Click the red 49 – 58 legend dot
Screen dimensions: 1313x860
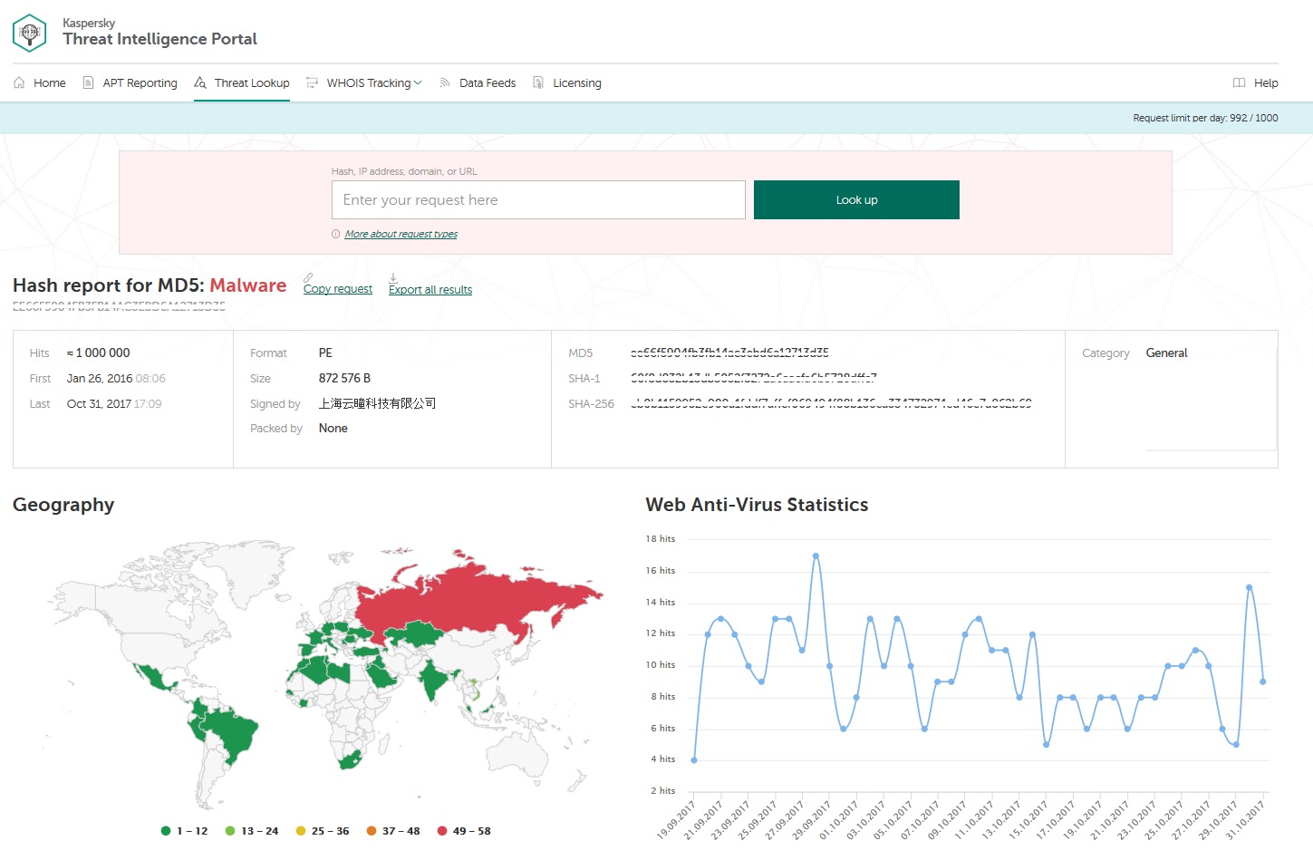[x=442, y=831]
